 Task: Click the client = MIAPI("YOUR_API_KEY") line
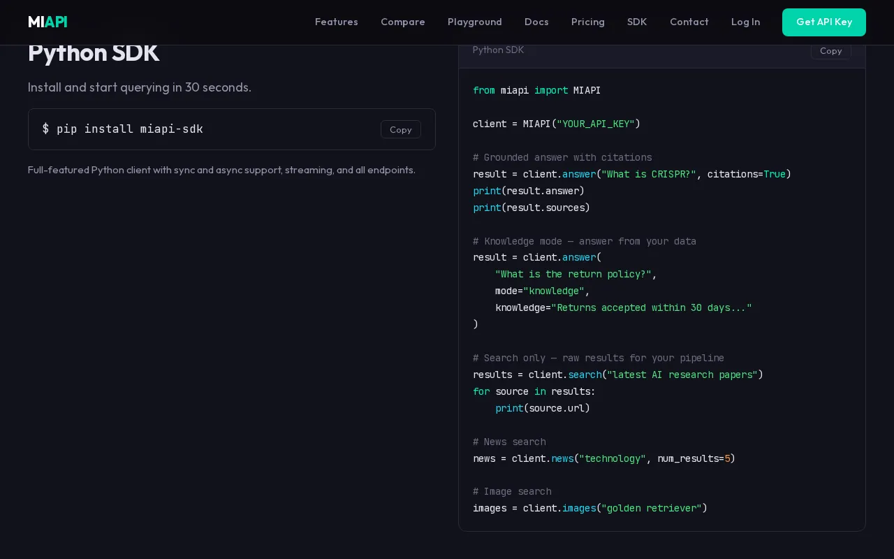tap(557, 124)
